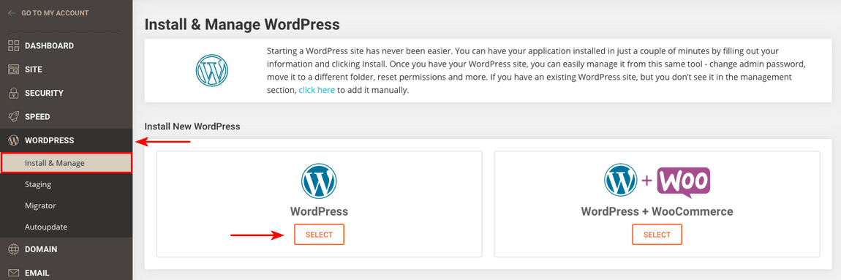The width and height of the screenshot is (841, 280).
Task: Click the Security padlock icon
Action: [x=13, y=93]
